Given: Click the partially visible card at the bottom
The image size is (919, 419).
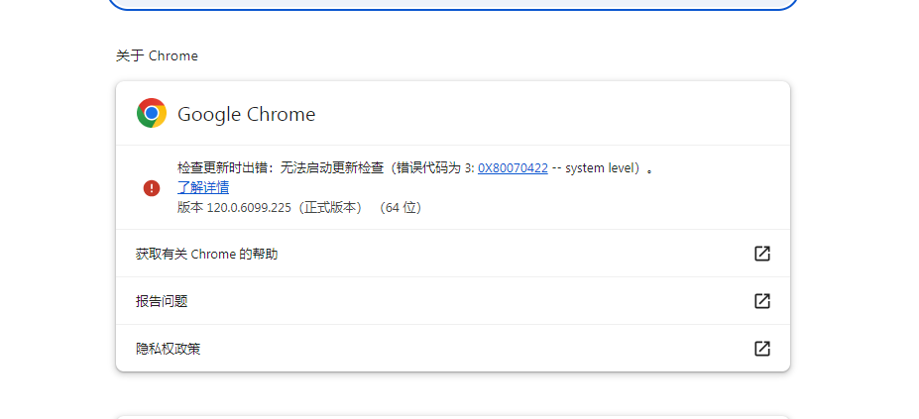Looking at the screenshot, I should click(452, 416).
